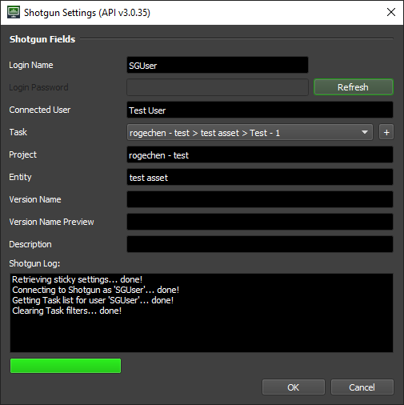This screenshot has width=404, height=405.
Task: Click the Project field showing rogechen - test
Action: pyautogui.click(x=260, y=154)
